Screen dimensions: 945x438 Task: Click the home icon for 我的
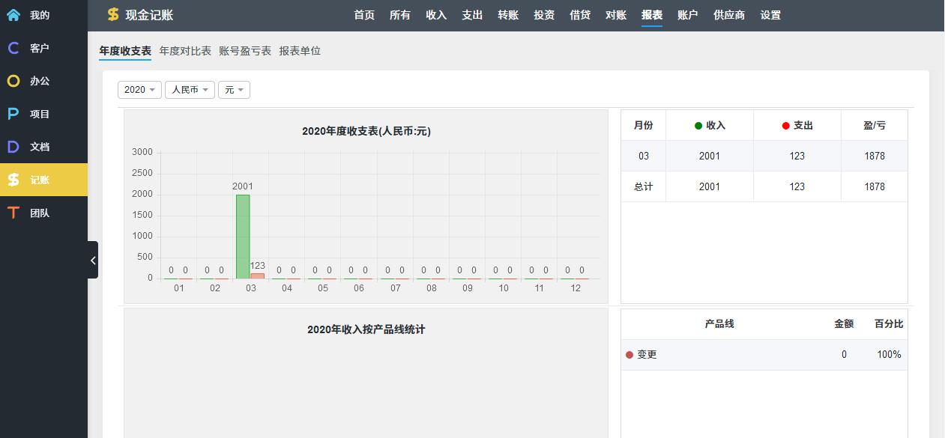(13, 15)
